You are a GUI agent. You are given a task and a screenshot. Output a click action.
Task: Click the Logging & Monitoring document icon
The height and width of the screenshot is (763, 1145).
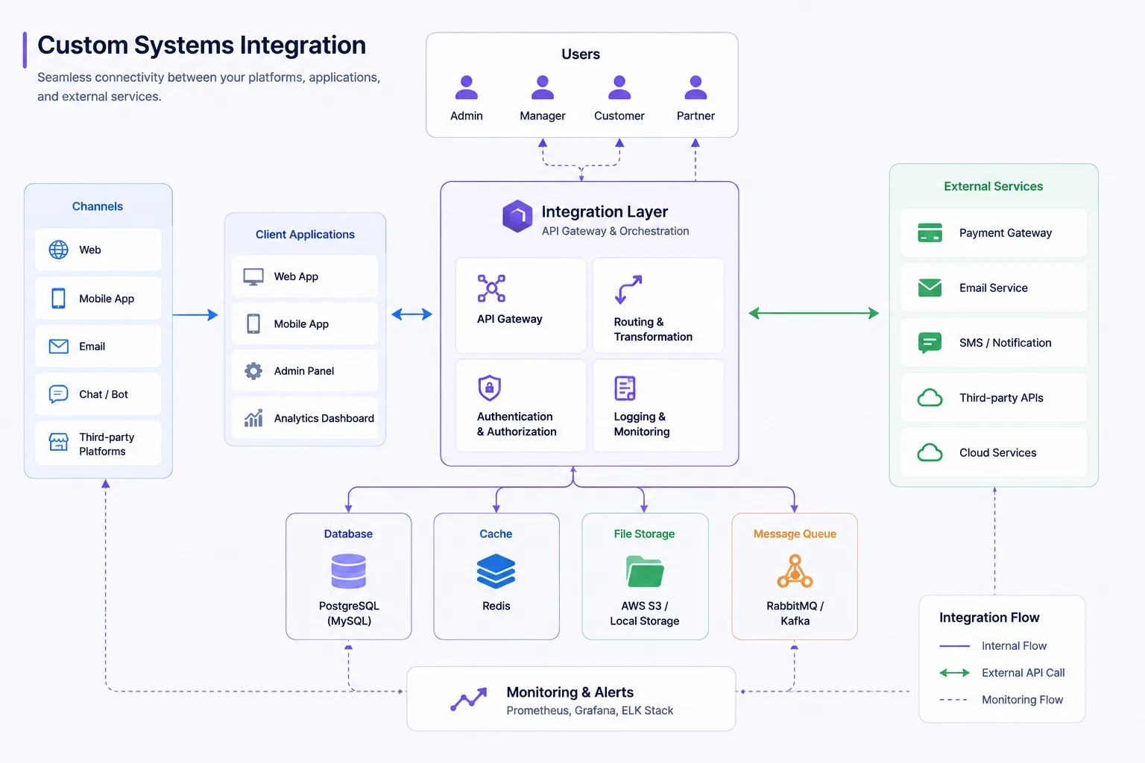[x=625, y=388]
